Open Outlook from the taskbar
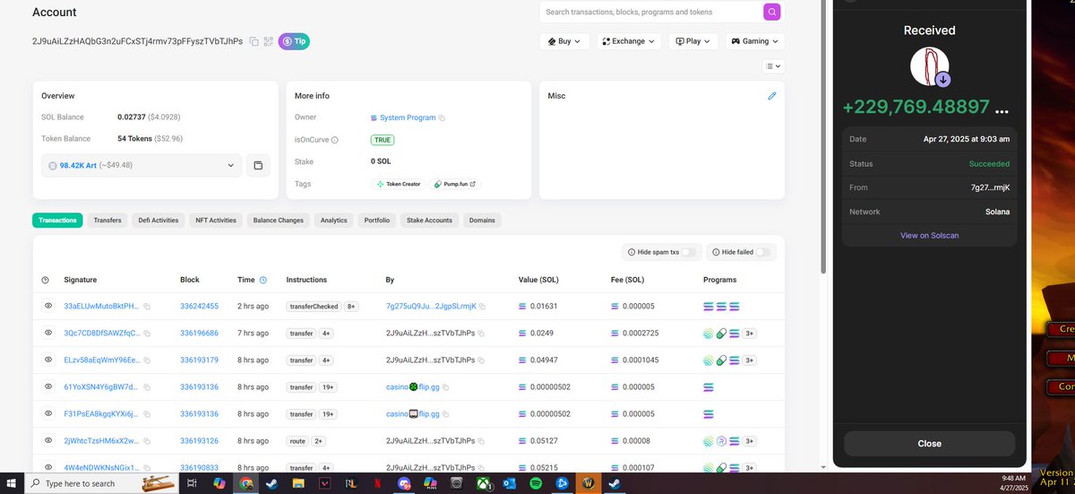 pos(510,483)
